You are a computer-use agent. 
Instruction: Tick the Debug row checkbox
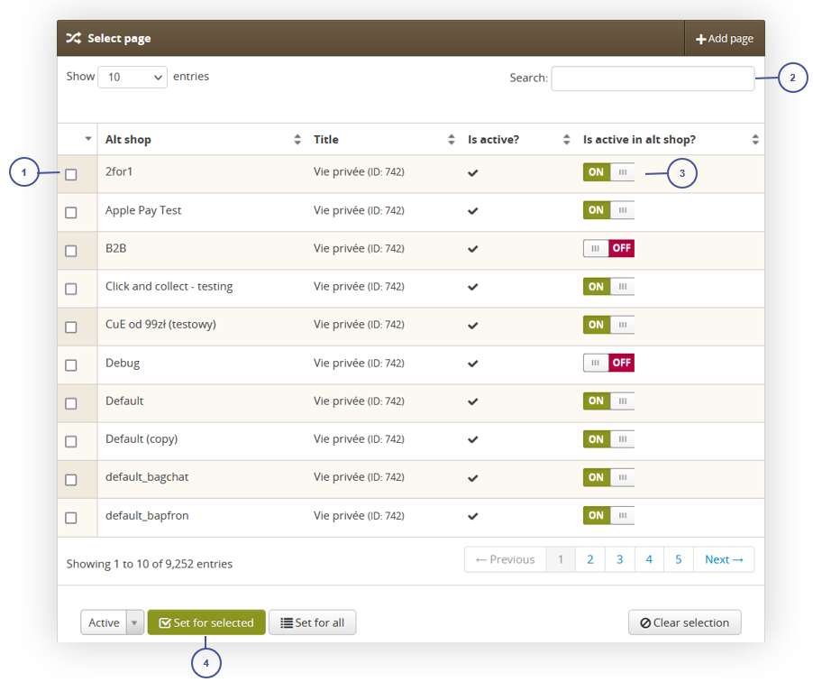click(x=71, y=364)
